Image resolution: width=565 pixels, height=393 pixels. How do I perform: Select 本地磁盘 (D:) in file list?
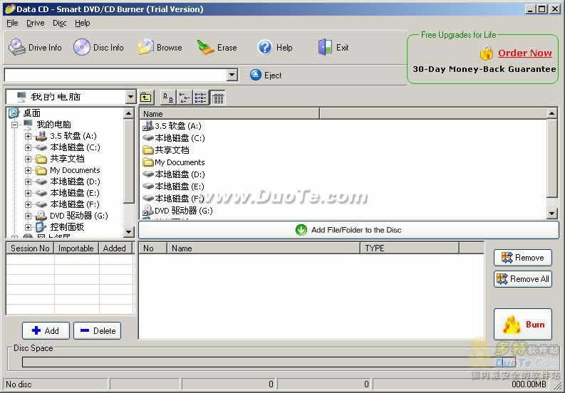pyautogui.click(x=174, y=174)
